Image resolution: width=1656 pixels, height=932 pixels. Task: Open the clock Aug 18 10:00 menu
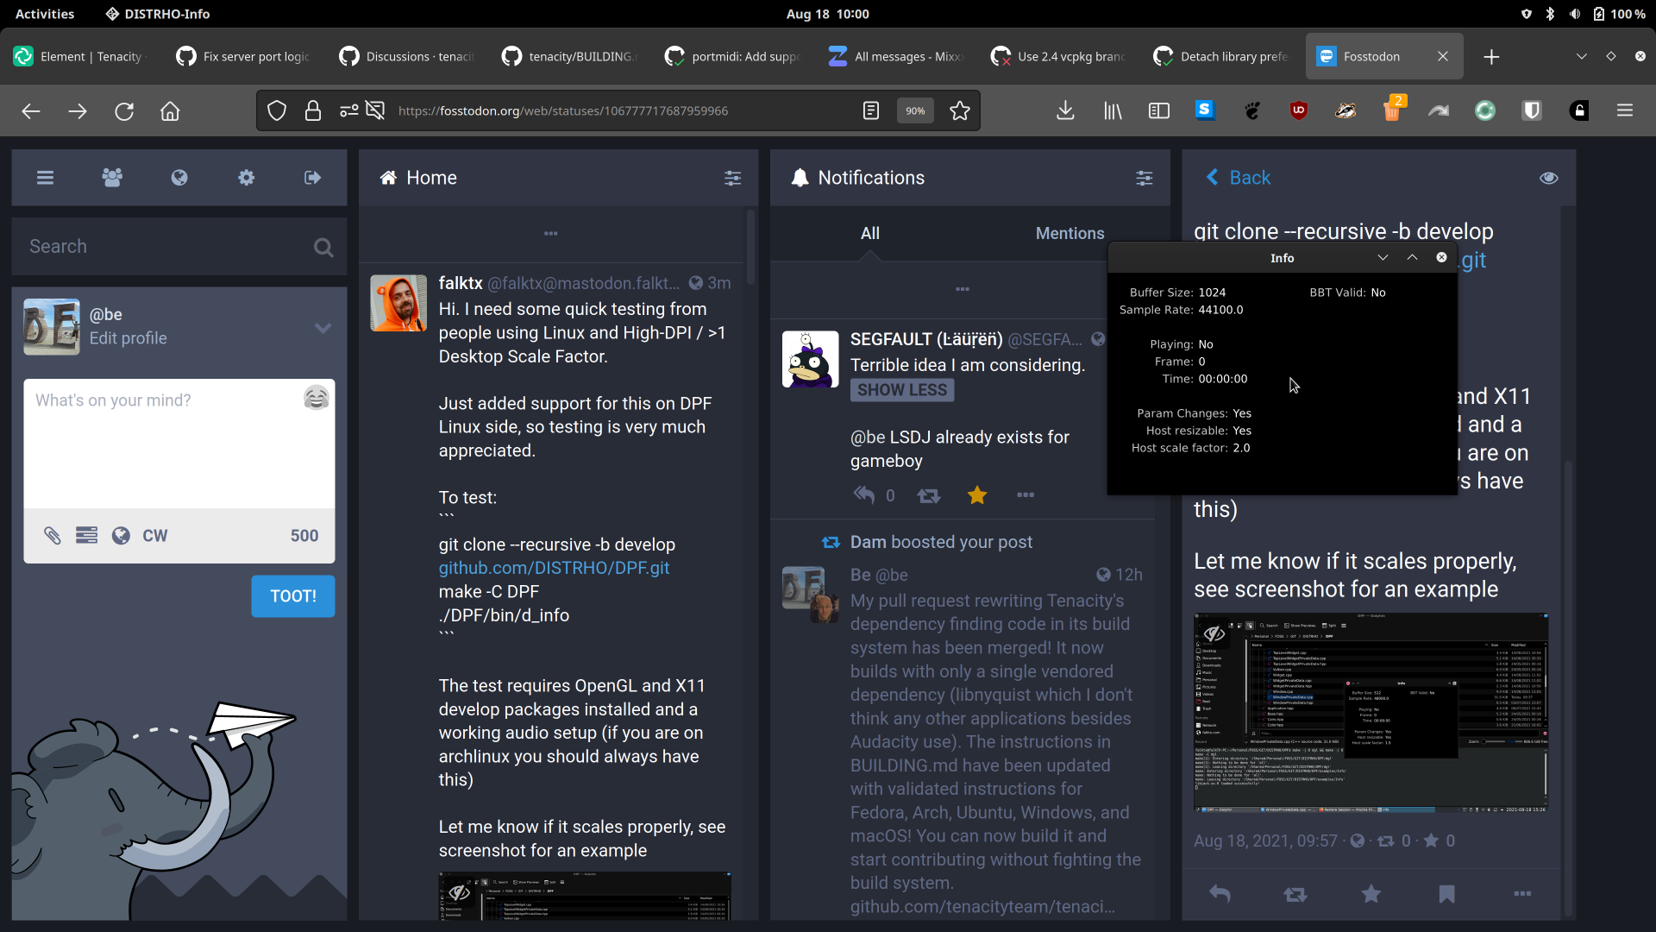point(828,14)
